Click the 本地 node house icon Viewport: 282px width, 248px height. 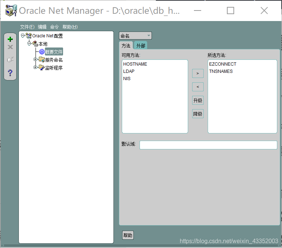pos(35,44)
